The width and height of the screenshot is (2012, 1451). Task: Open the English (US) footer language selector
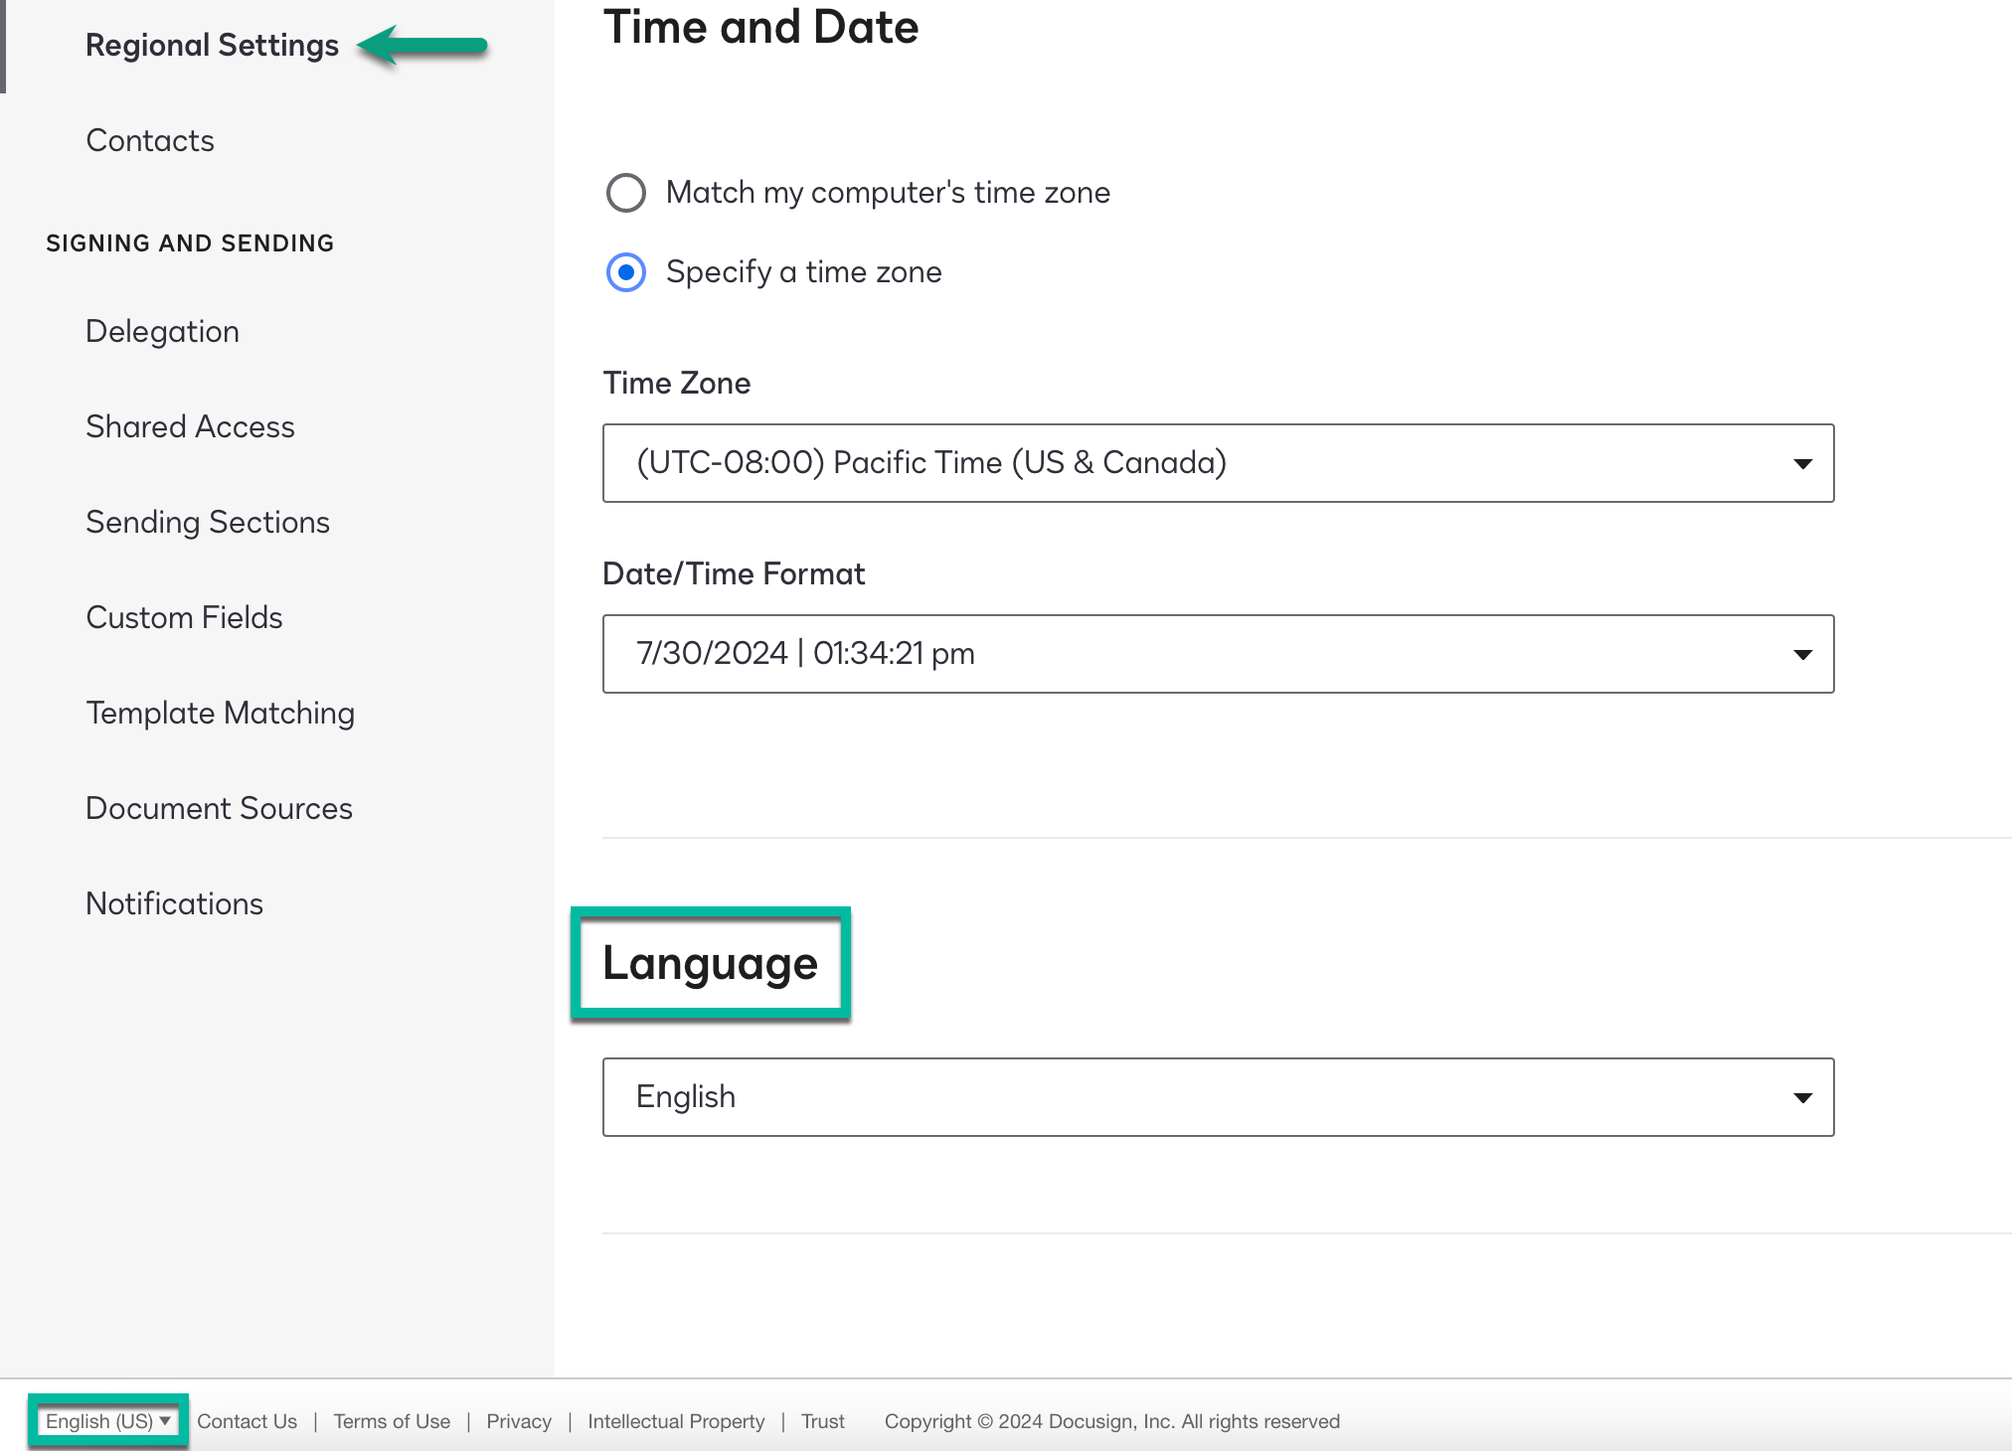[107, 1421]
